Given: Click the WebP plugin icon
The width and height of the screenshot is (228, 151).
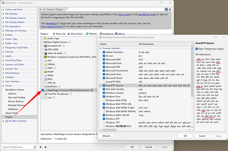Looking at the screenshot, I should tap(46, 72).
